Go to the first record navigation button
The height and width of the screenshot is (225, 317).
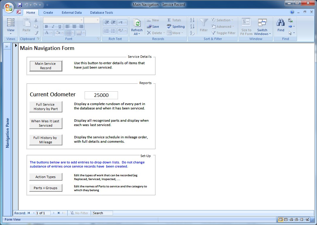coord(29,213)
